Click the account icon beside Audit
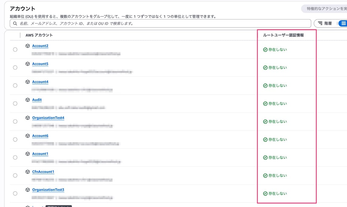Viewport: 347px width, 207px height. 28,100
